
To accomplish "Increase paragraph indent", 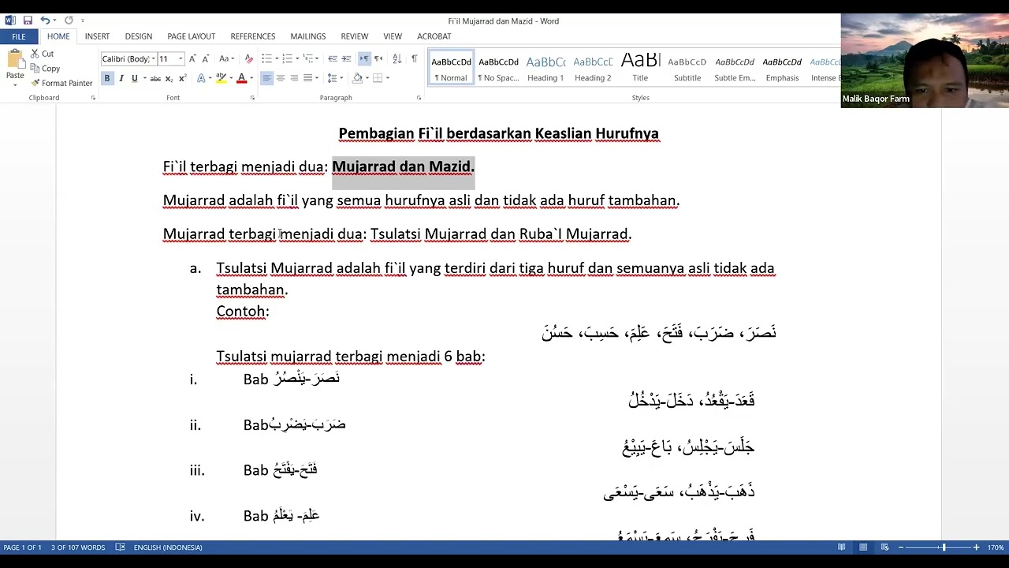I will (346, 58).
